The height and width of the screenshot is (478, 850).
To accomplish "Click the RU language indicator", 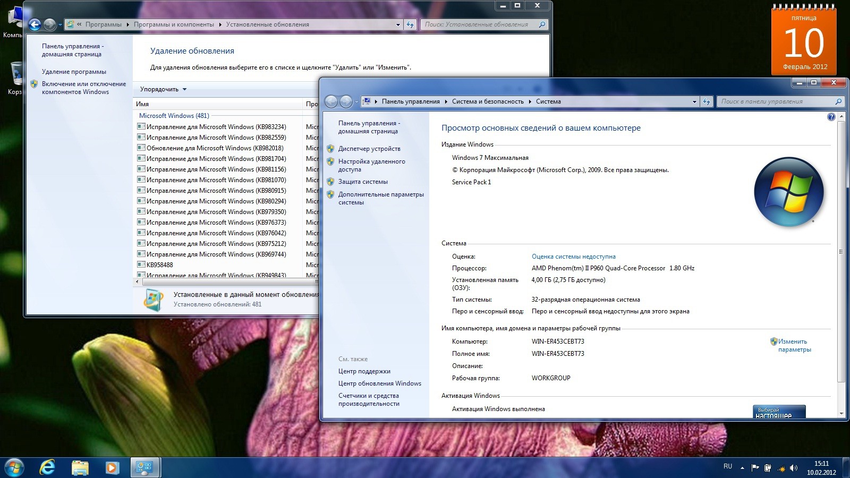I will [x=728, y=466].
